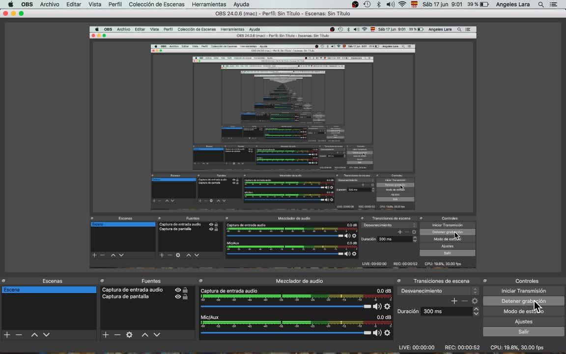Open the system volume menu bar icon

click(390, 4)
